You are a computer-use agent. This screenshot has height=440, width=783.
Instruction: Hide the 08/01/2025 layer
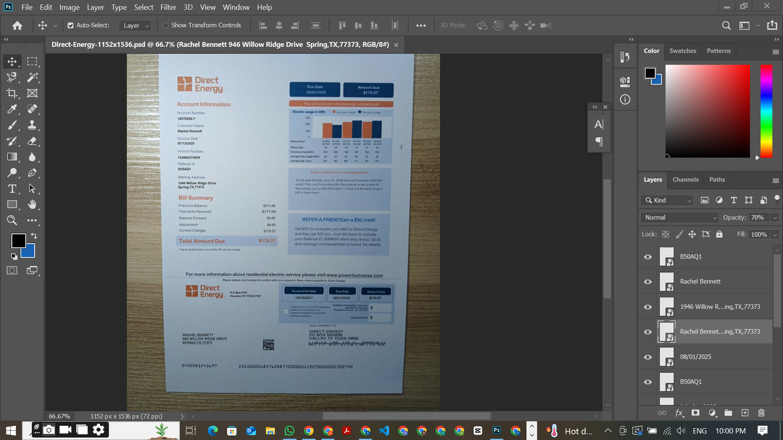tap(648, 357)
